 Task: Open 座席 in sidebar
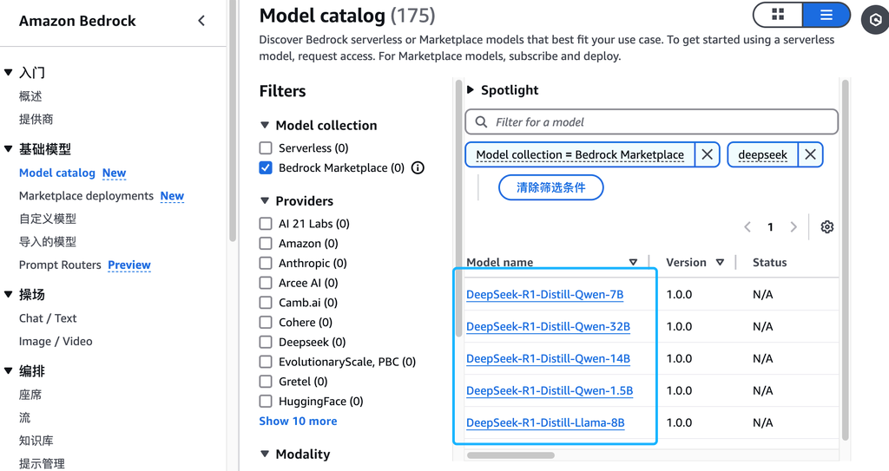pos(30,395)
